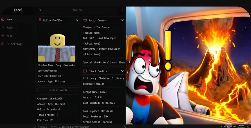Click the move-window cross-arrows icon

(x=123, y=10)
